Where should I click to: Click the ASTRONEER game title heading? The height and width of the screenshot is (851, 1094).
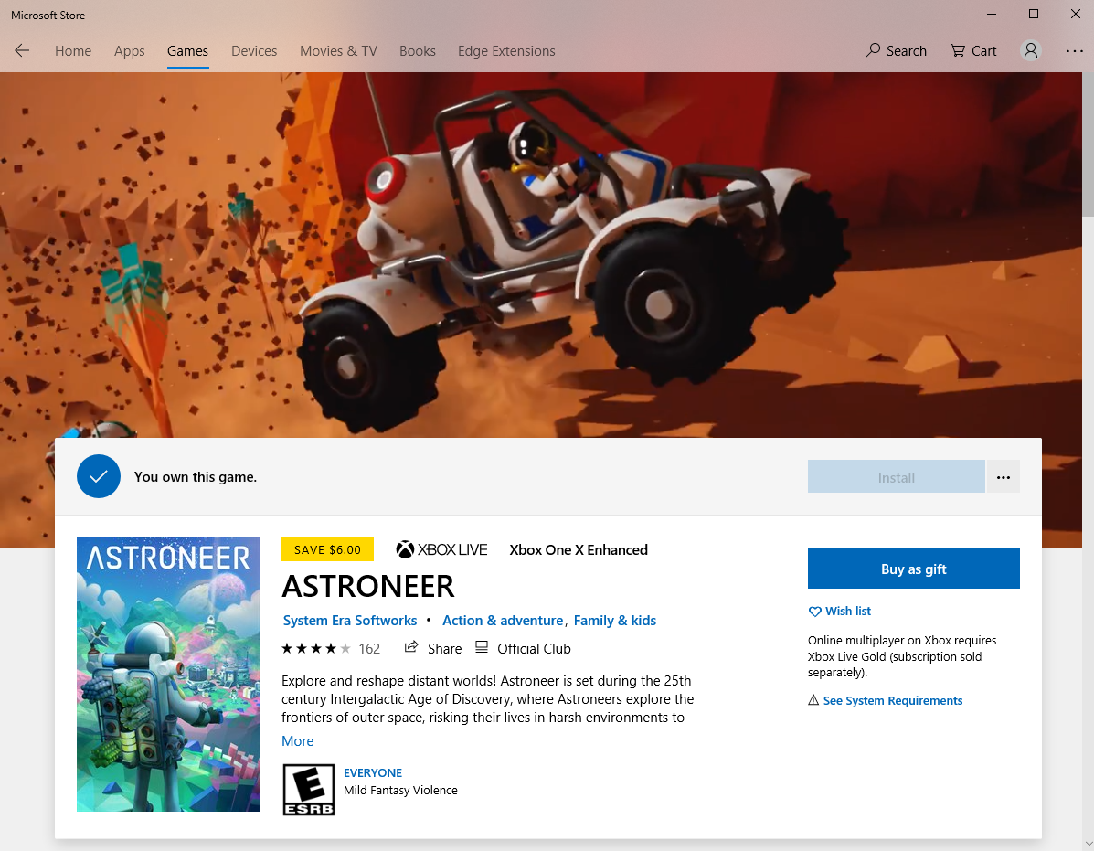368,587
